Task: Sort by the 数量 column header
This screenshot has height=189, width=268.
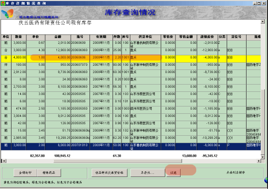Action: [x=19, y=37]
